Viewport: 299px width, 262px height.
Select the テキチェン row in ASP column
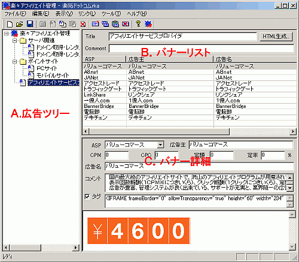tap(96, 118)
